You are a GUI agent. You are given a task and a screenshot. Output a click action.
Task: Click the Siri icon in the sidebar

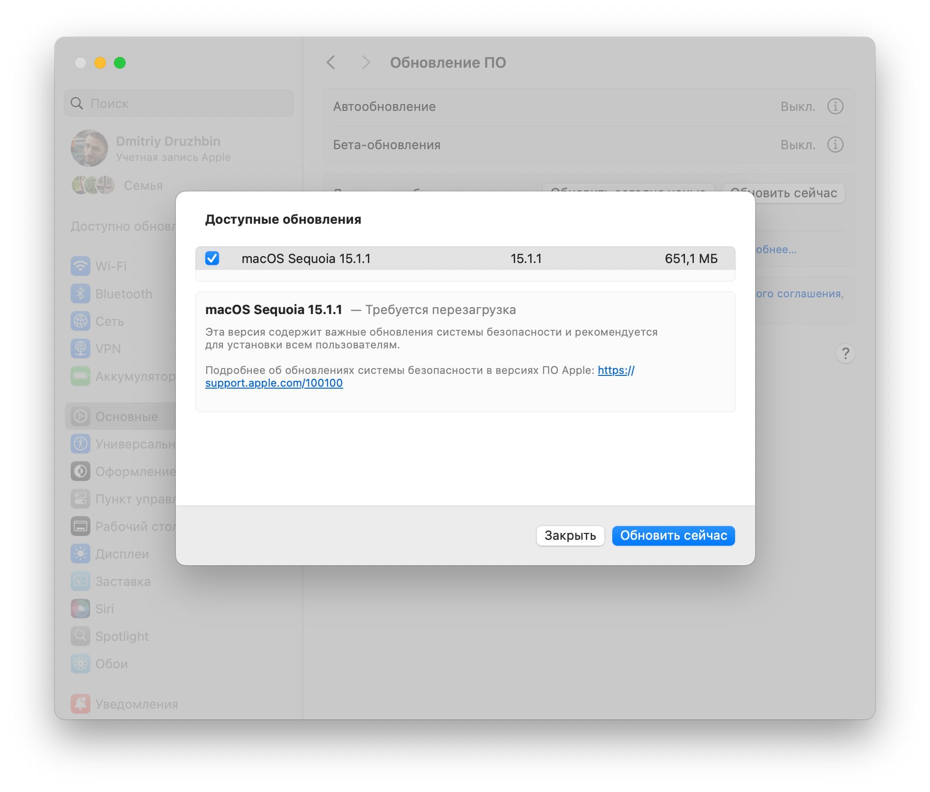tap(81, 609)
